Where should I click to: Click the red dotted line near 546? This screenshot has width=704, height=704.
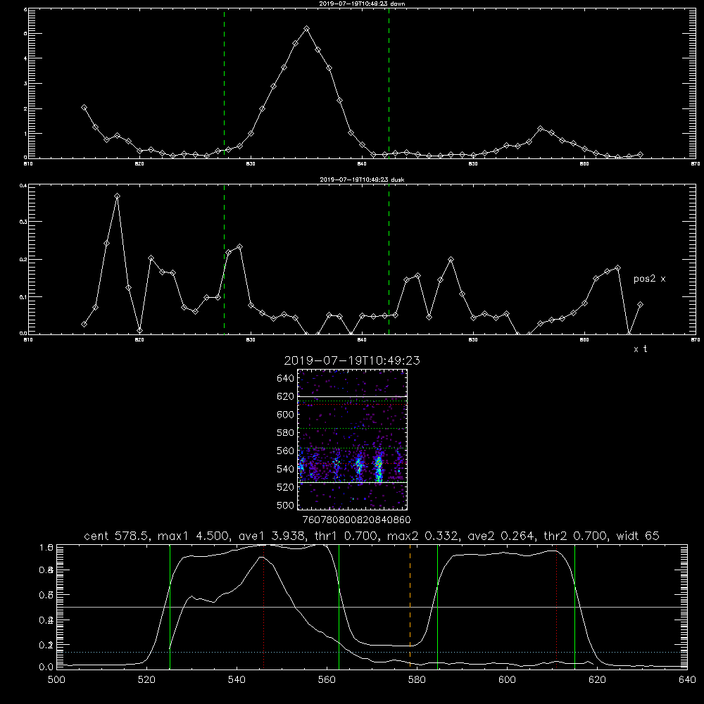click(263, 606)
